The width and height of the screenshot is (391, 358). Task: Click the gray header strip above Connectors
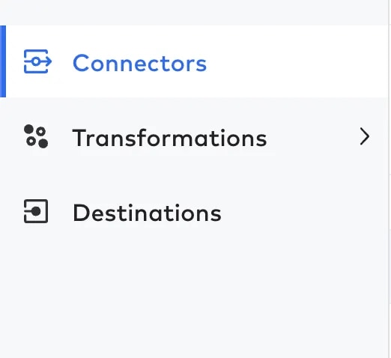(194, 13)
